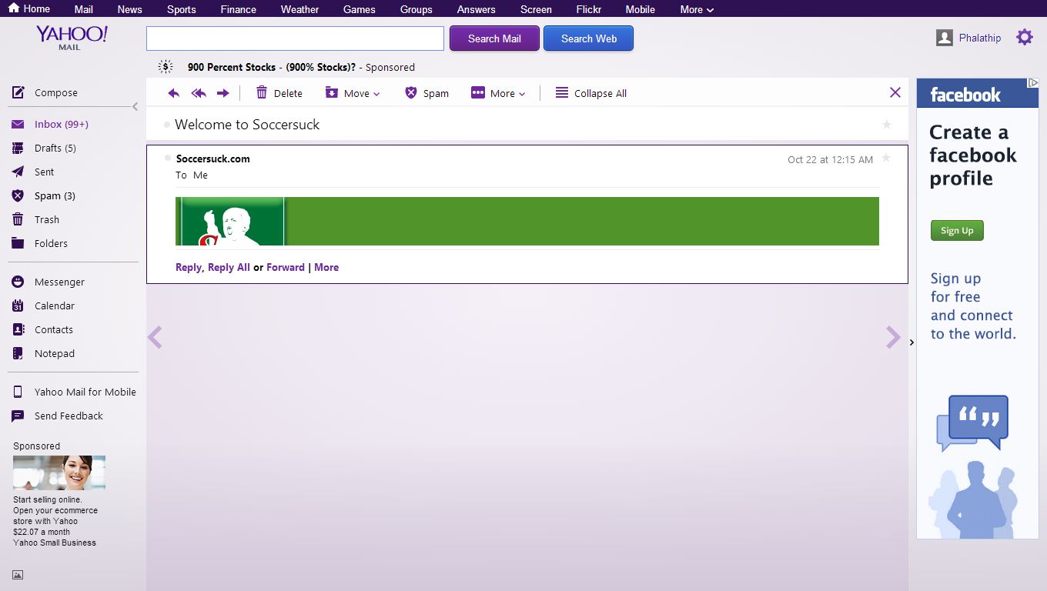This screenshot has width=1047, height=591.
Task: Open the settings gear icon
Action: pyautogui.click(x=1025, y=37)
